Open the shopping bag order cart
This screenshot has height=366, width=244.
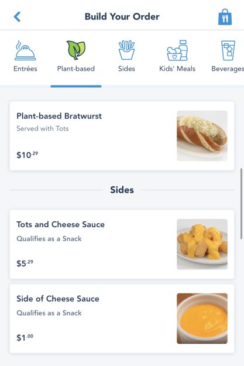coord(225,17)
